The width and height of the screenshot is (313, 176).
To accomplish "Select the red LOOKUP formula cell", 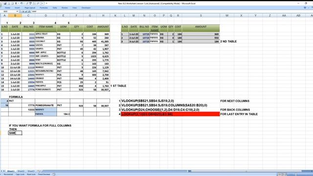I will tap(170, 114).
